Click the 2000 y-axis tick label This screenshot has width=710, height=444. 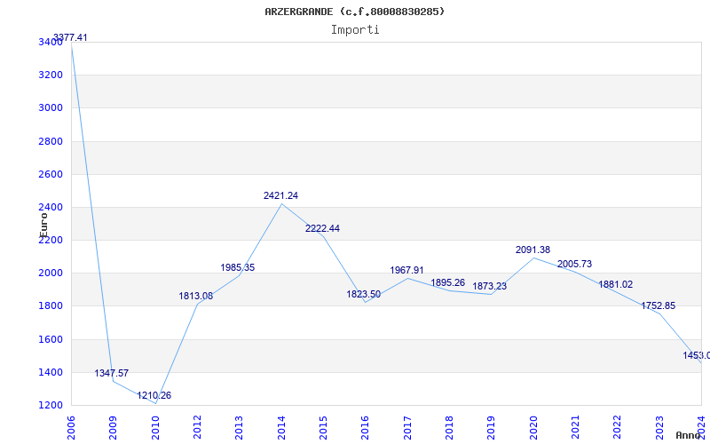[51, 274]
